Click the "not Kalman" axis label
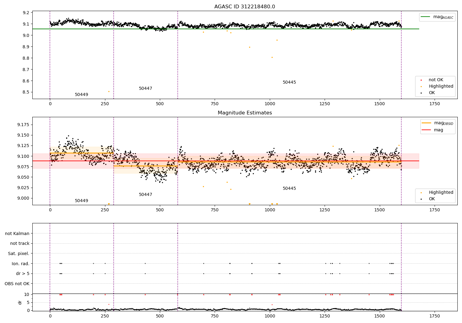Image resolution: width=462 pixels, height=323 pixels. (x=17, y=233)
